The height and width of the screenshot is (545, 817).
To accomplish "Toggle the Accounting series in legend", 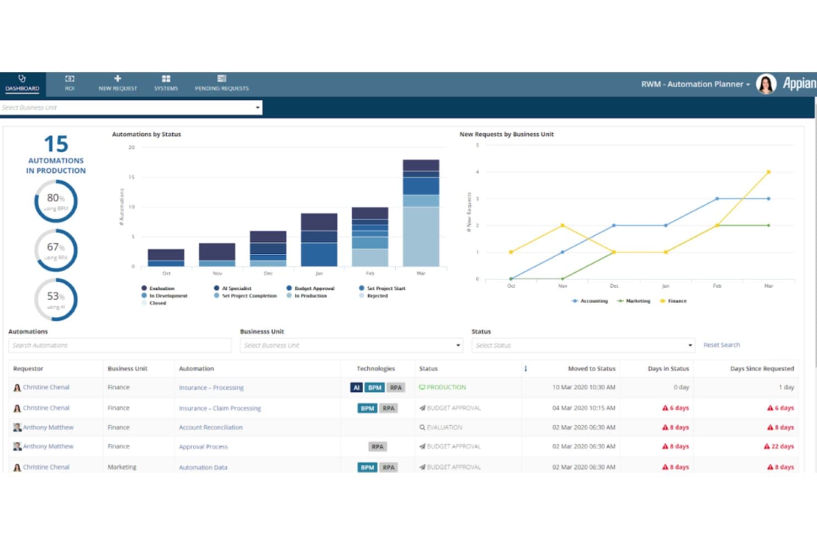I will [590, 301].
